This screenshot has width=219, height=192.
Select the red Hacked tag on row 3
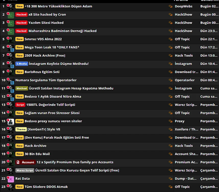point(21,23)
